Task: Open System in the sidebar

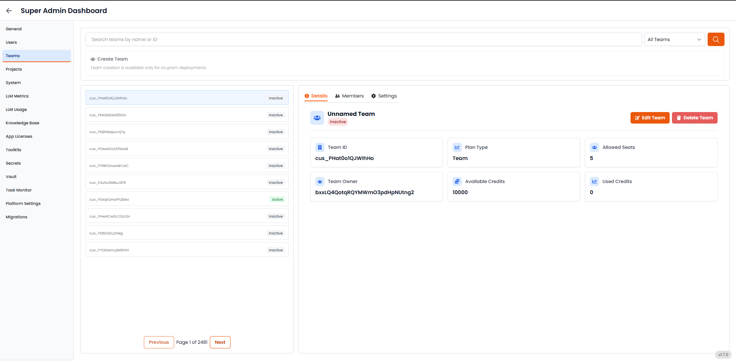Action: point(36,82)
